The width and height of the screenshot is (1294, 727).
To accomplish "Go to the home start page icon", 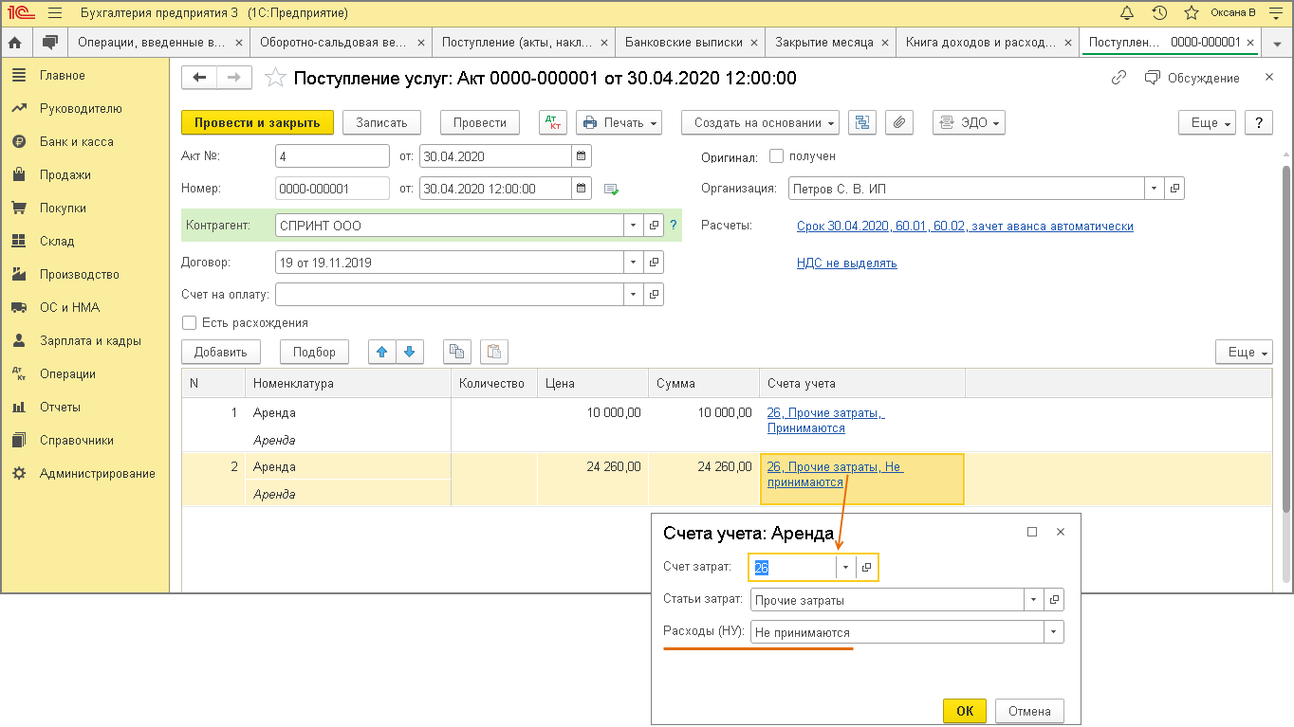I will coord(15,43).
